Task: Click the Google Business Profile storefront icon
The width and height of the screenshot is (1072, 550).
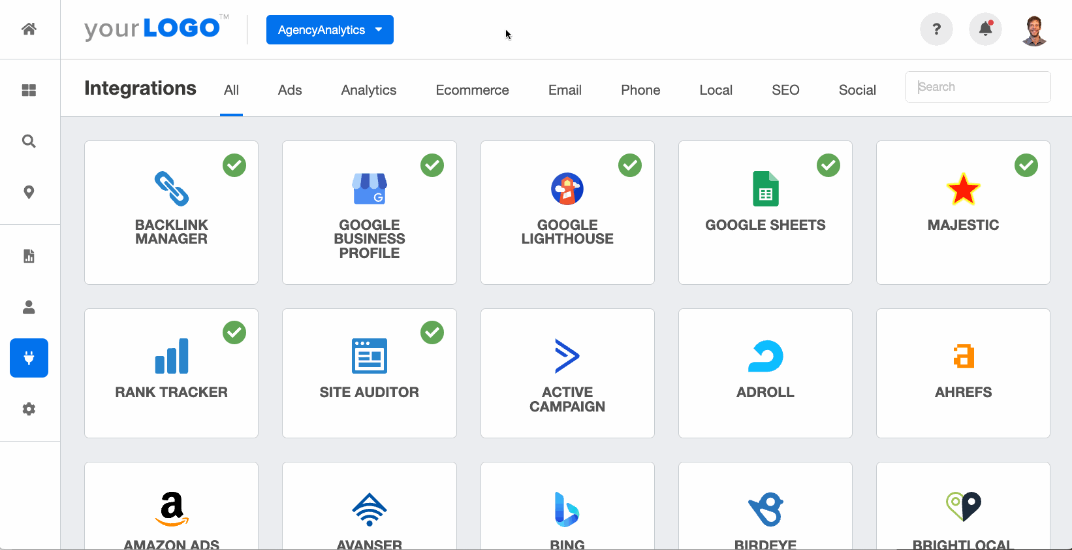Action: tap(370, 189)
